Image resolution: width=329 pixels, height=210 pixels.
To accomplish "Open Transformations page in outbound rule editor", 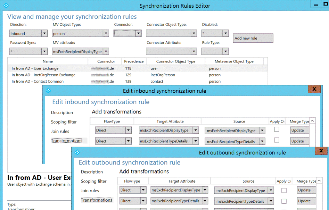I will point(97,200).
